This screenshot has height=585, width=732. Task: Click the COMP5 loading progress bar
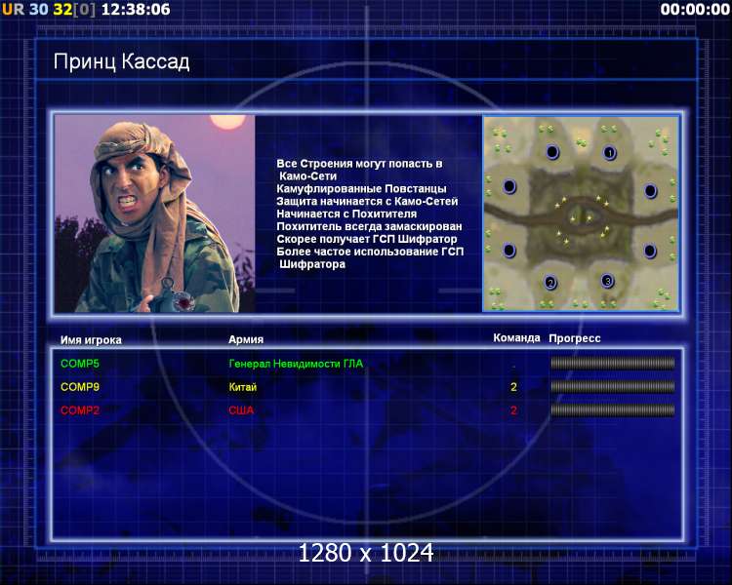[x=613, y=363]
